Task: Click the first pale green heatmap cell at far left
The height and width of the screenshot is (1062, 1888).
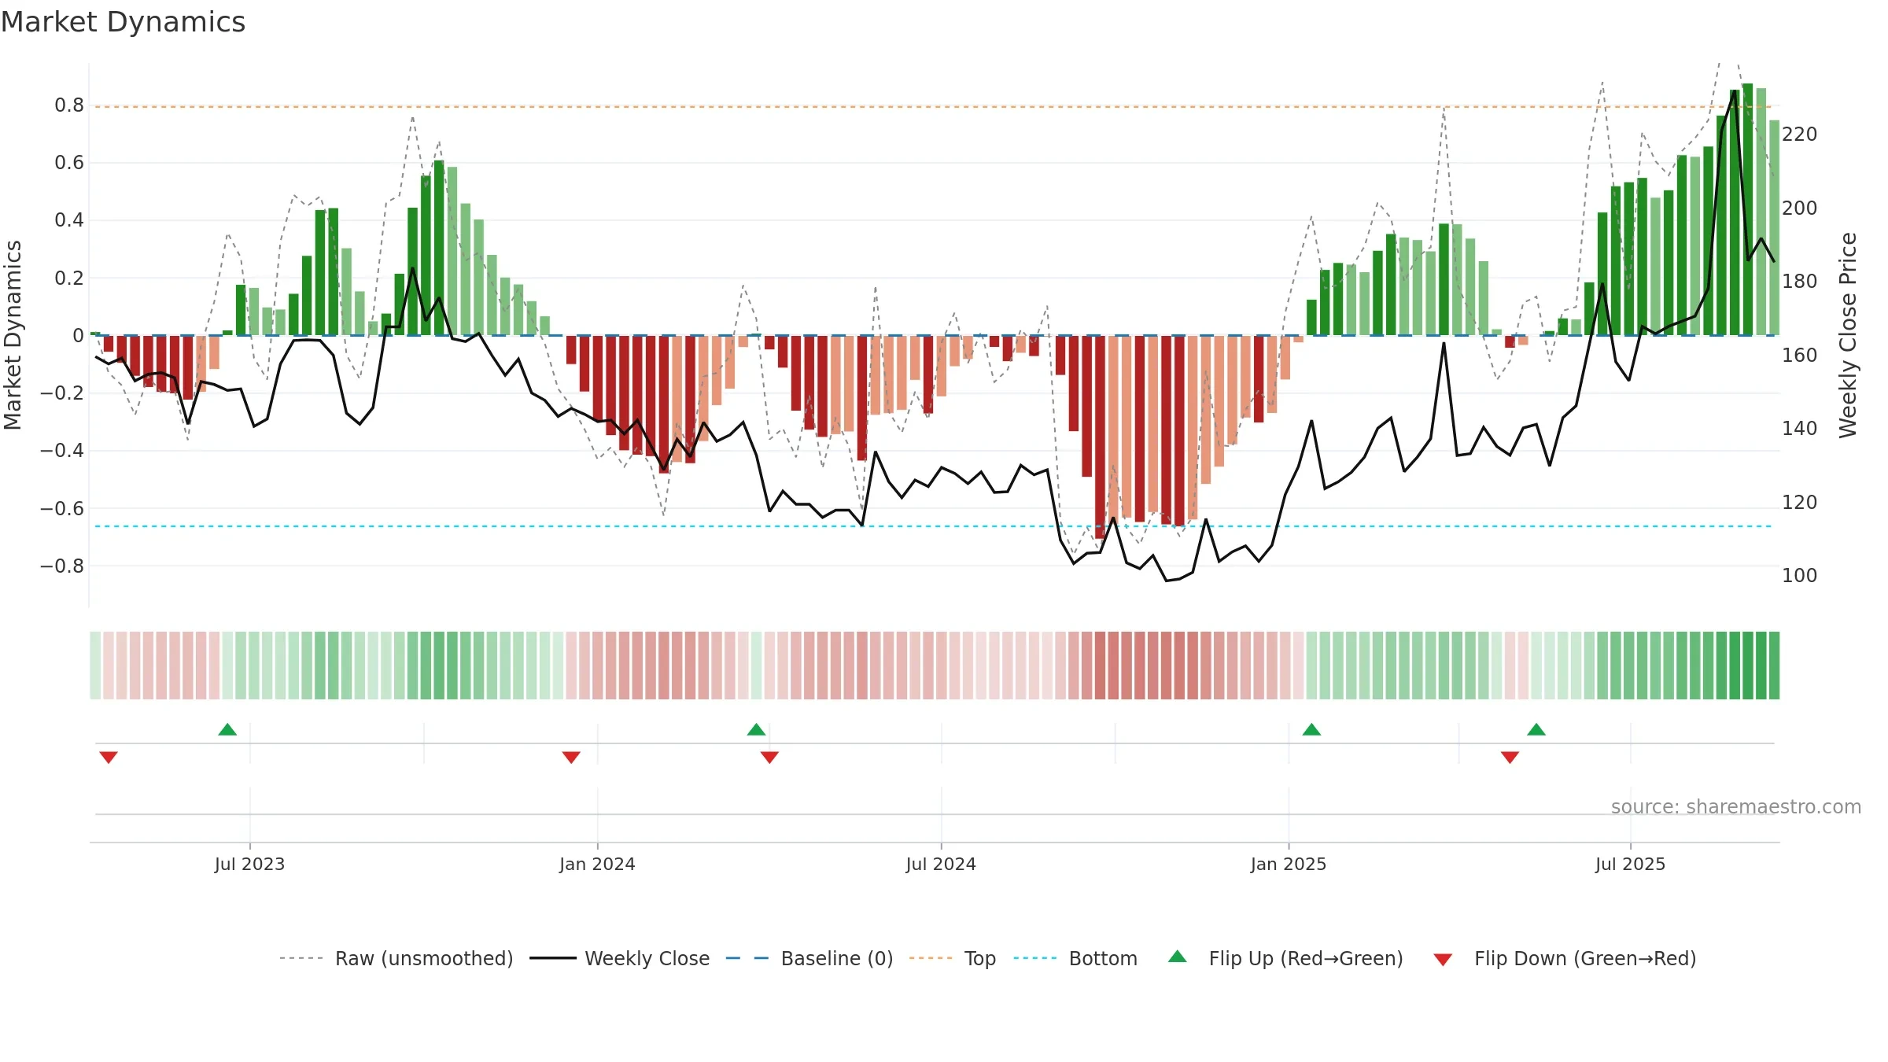Action: [x=95, y=665]
